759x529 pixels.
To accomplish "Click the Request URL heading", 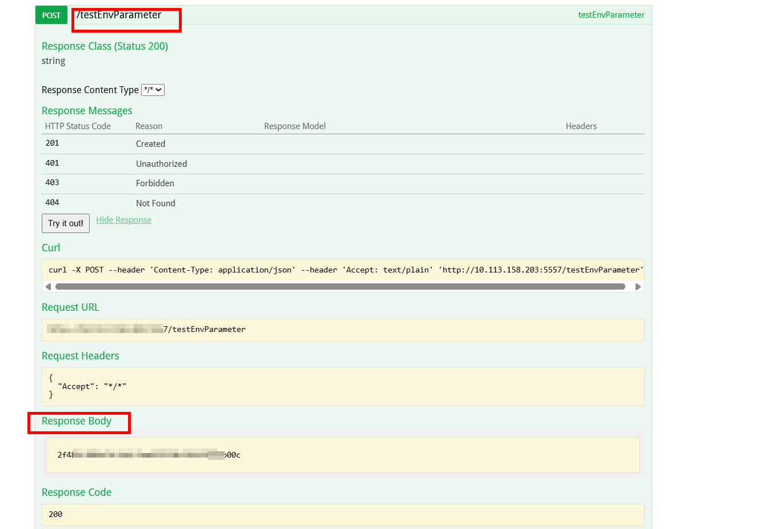I will coord(70,307).
